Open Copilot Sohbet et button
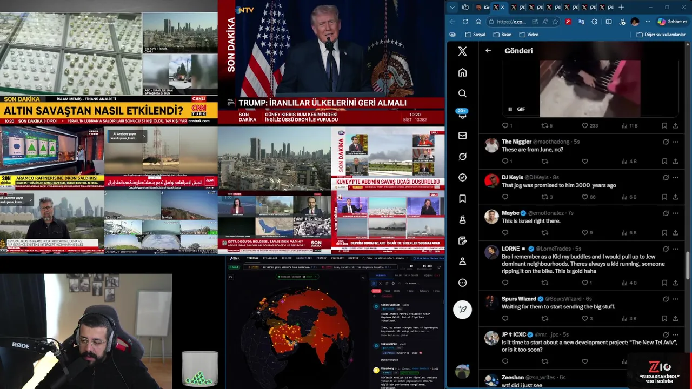692x389 pixels. pos(672,22)
